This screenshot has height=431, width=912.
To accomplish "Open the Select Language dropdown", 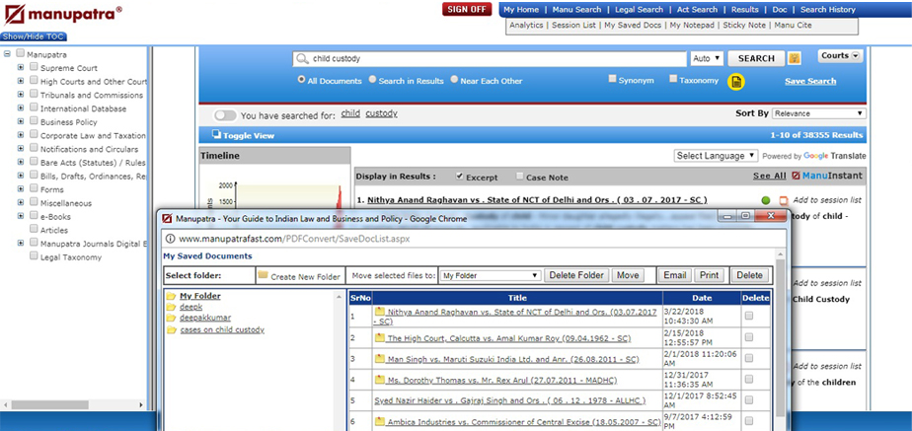I will click(x=717, y=156).
